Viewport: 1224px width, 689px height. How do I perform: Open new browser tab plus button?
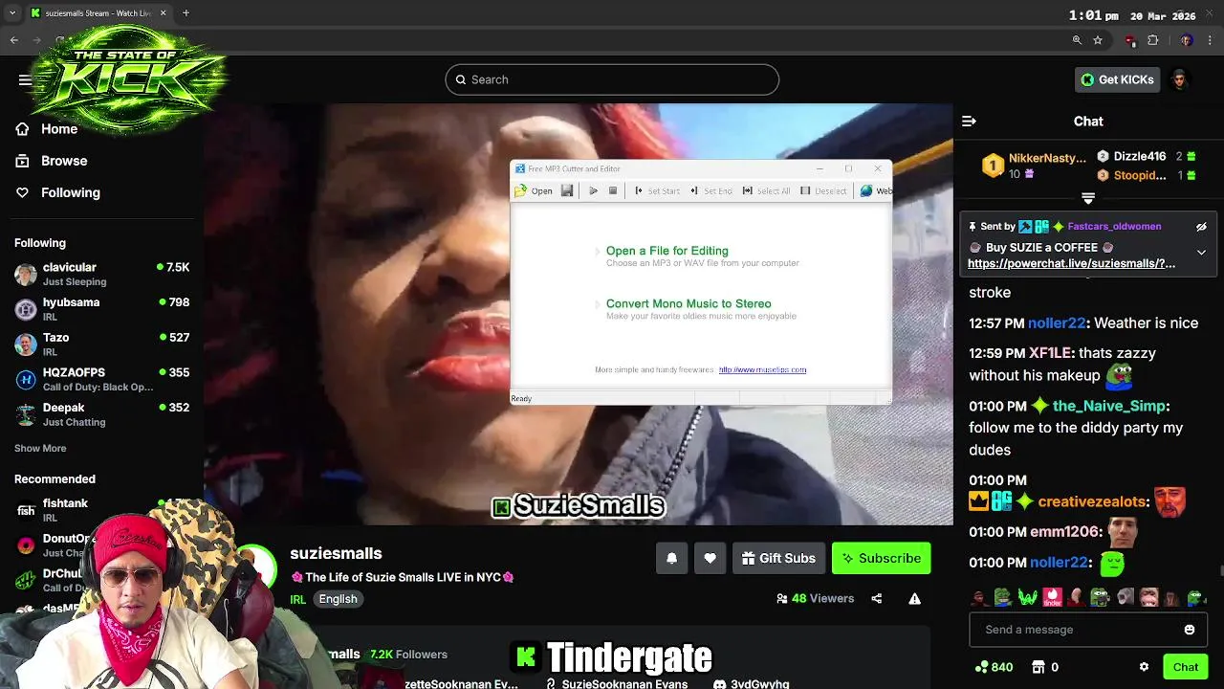coord(186,13)
